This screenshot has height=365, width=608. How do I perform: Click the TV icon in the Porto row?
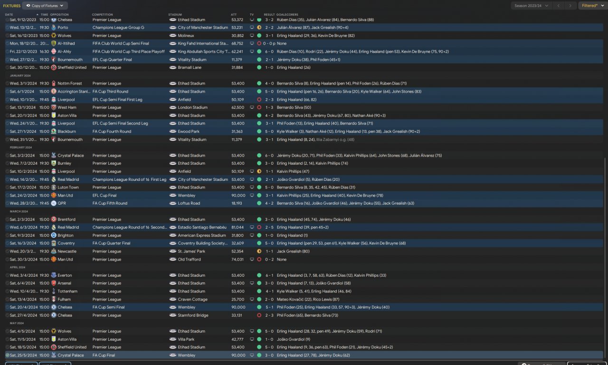coord(252,28)
